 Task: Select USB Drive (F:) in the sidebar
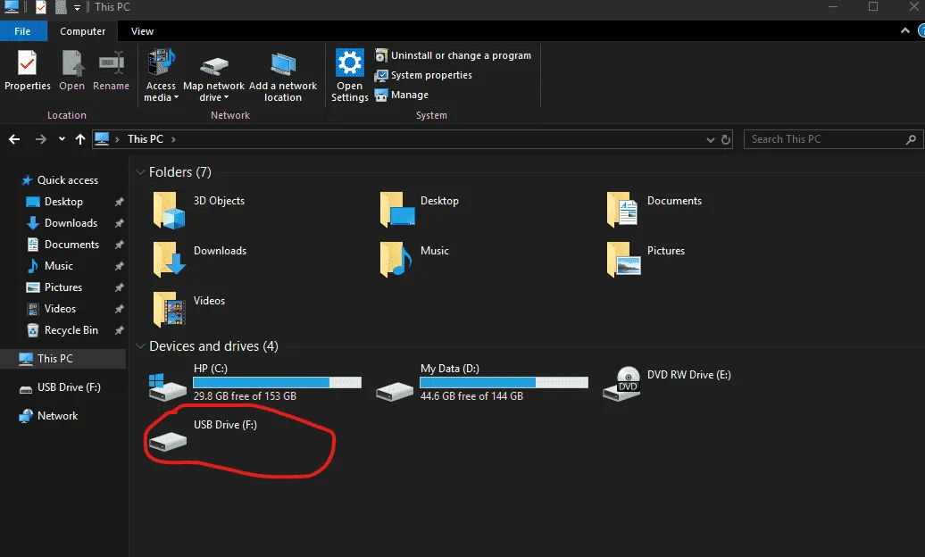[60, 387]
